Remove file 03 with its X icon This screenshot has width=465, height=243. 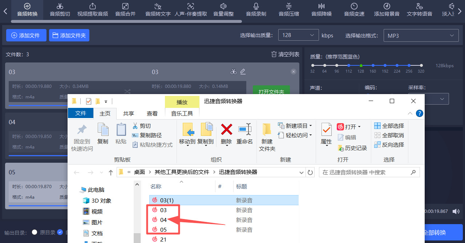294,72
